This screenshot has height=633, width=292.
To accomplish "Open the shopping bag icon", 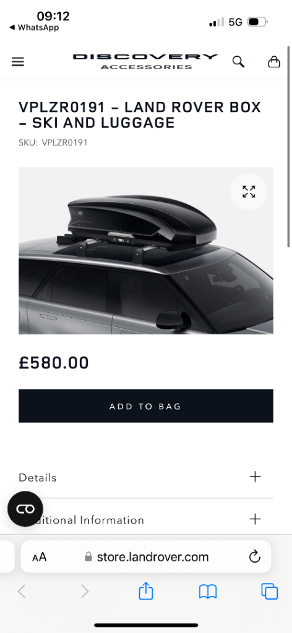I will [274, 61].
